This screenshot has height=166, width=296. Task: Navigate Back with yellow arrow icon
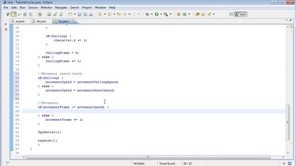[x=125, y=14]
